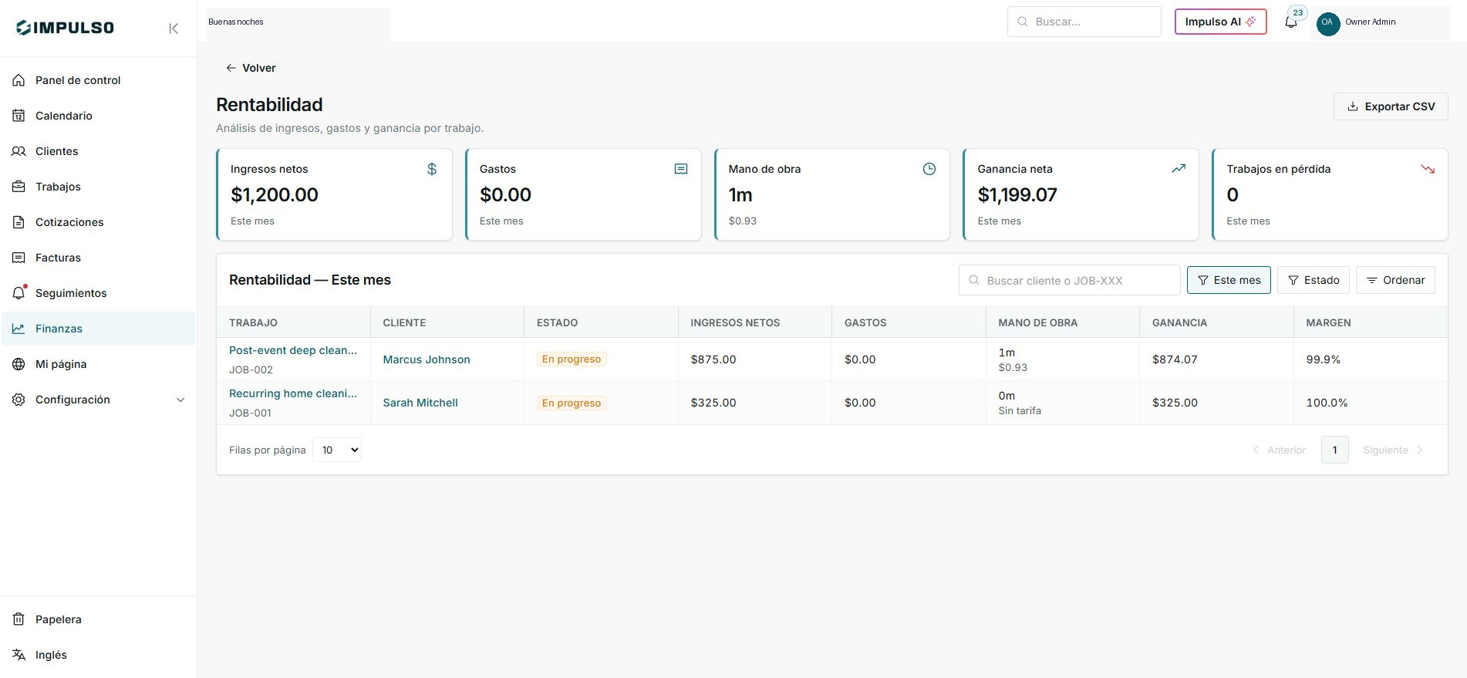Collapse the sidebar with the arrow icon
1467x678 pixels.
pyautogui.click(x=174, y=29)
